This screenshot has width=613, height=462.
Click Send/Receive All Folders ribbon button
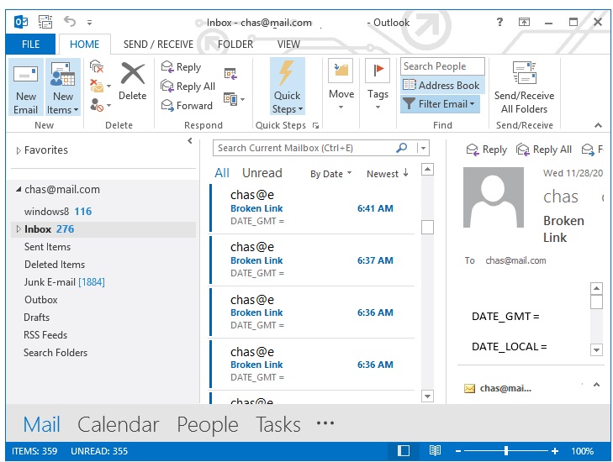coord(524,87)
